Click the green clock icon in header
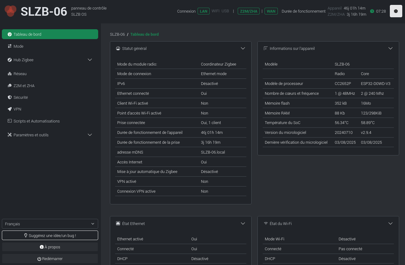The height and width of the screenshot is (265, 405). point(372,11)
